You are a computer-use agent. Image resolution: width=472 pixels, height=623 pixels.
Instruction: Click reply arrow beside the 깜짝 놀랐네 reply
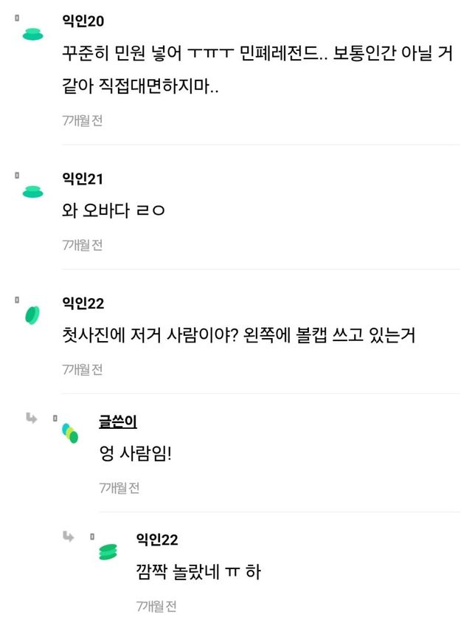[69, 536]
